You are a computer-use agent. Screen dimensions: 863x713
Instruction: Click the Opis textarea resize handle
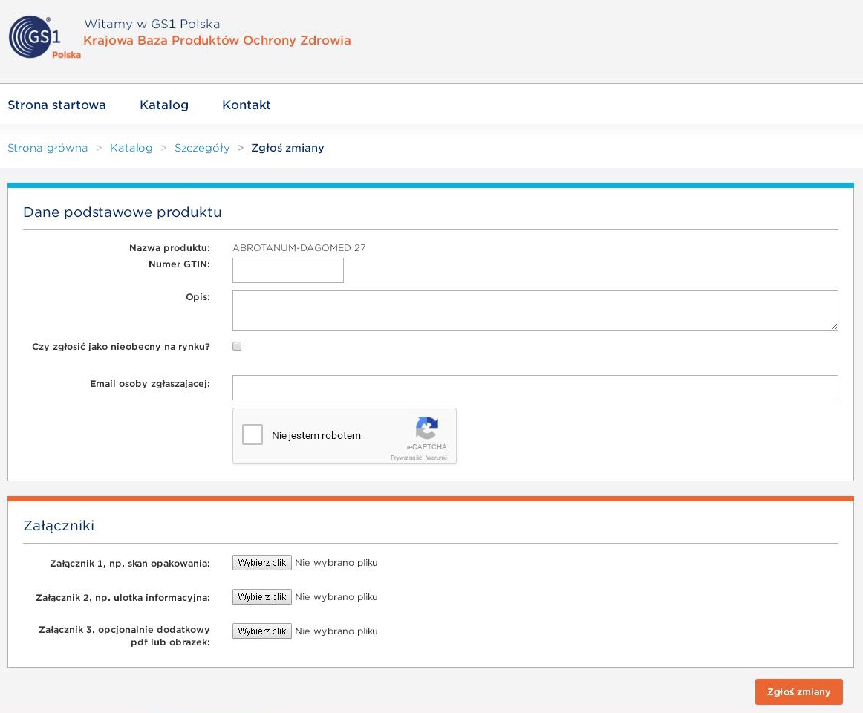pyautogui.click(x=834, y=326)
